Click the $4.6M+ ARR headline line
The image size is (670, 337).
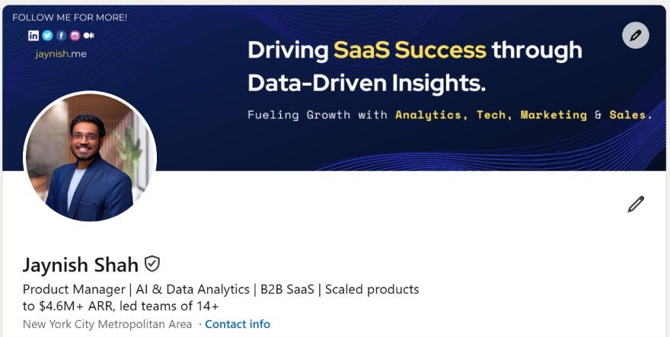[121, 307]
